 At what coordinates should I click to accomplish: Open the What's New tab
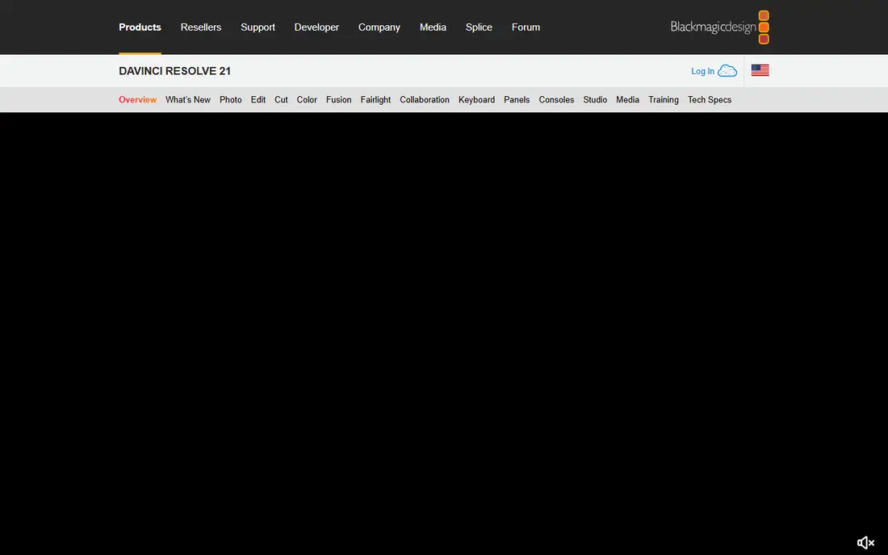[188, 99]
